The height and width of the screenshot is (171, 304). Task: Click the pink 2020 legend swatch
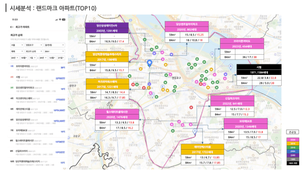pos(293,140)
